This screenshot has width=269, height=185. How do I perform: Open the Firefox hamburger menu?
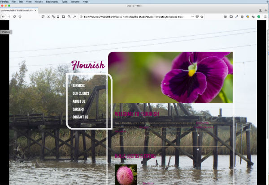pyautogui.click(x=265, y=17)
